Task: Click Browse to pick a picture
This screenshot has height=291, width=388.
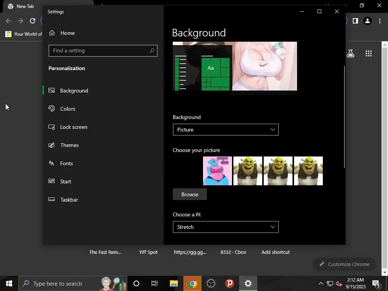Action: point(190,194)
